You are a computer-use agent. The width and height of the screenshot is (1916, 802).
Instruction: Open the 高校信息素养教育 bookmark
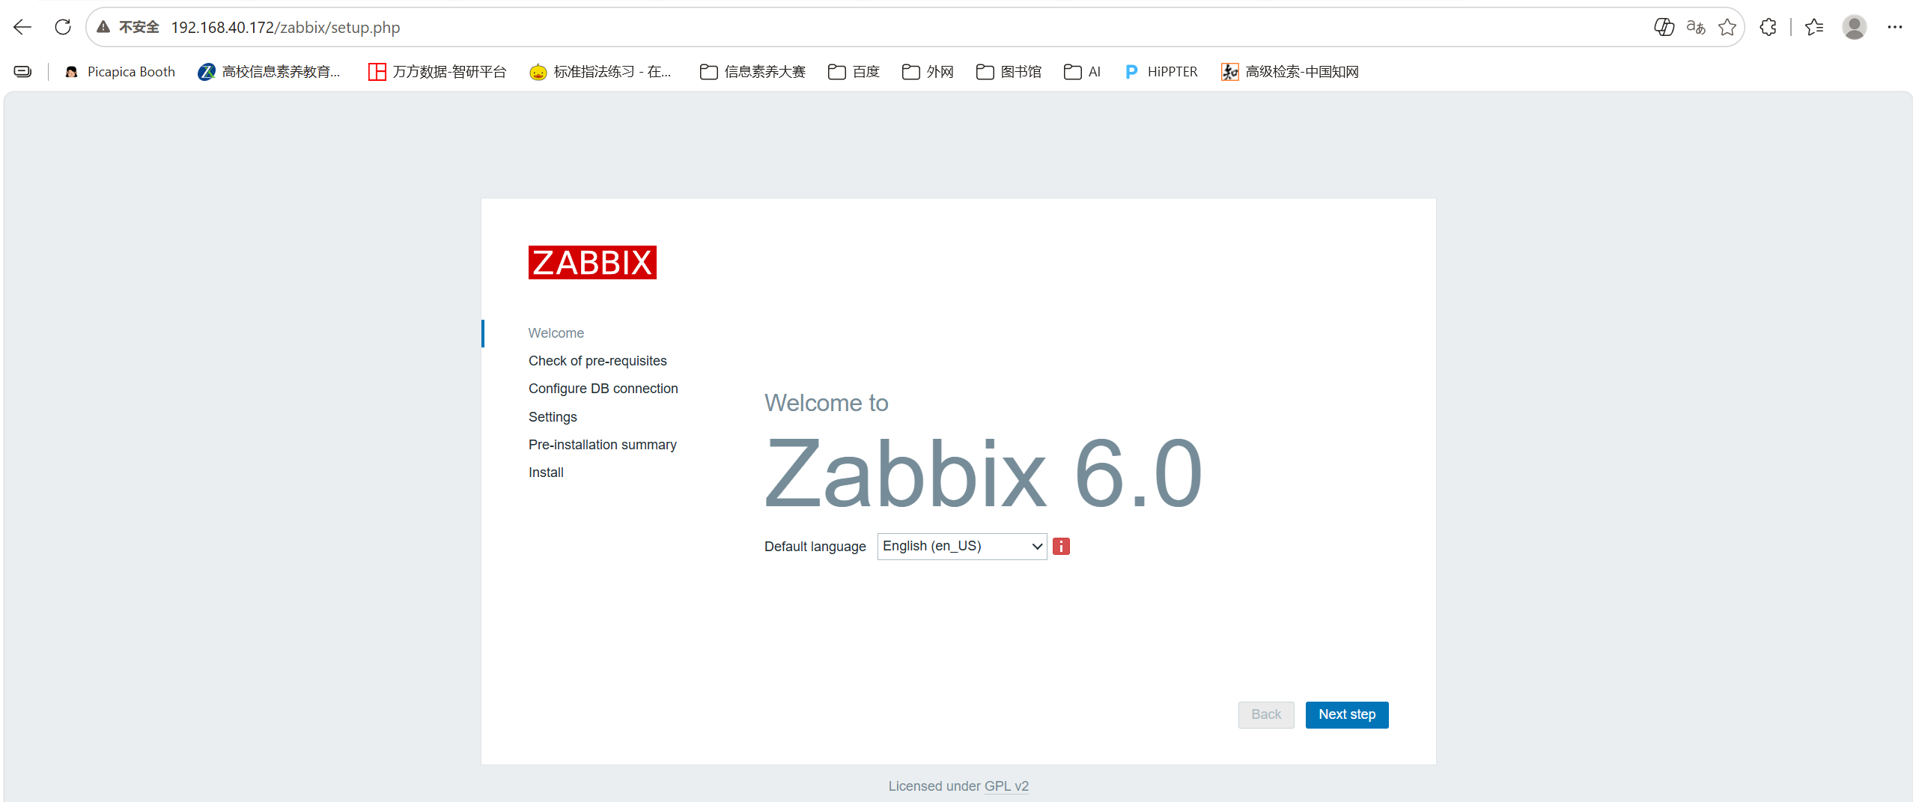pyautogui.click(x=269, y=72)
